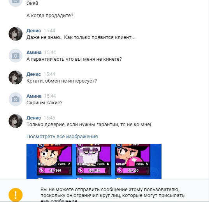Open the Brawl Stars screenshot attachment
209x202 pixels.
tap(94, 162)
